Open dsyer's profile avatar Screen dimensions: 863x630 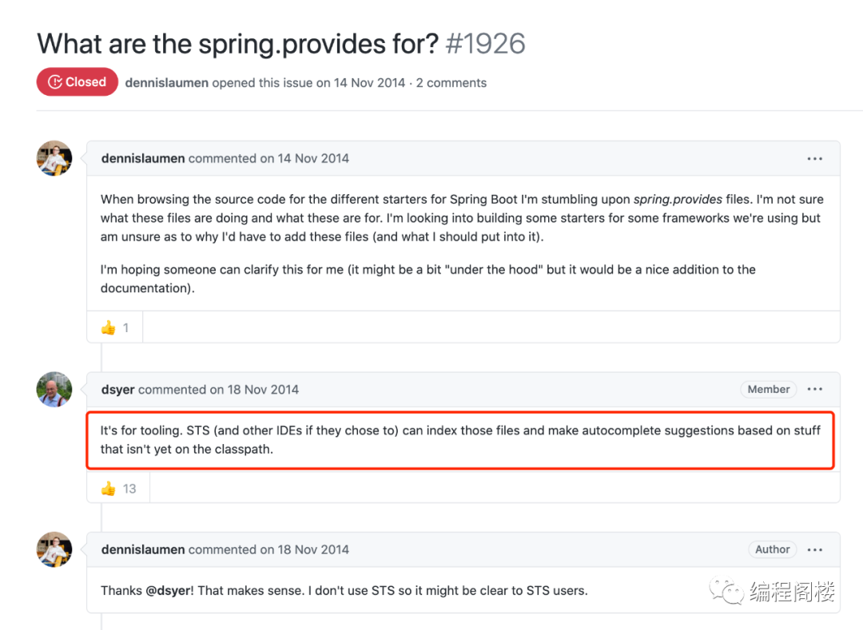click(54, 390)
